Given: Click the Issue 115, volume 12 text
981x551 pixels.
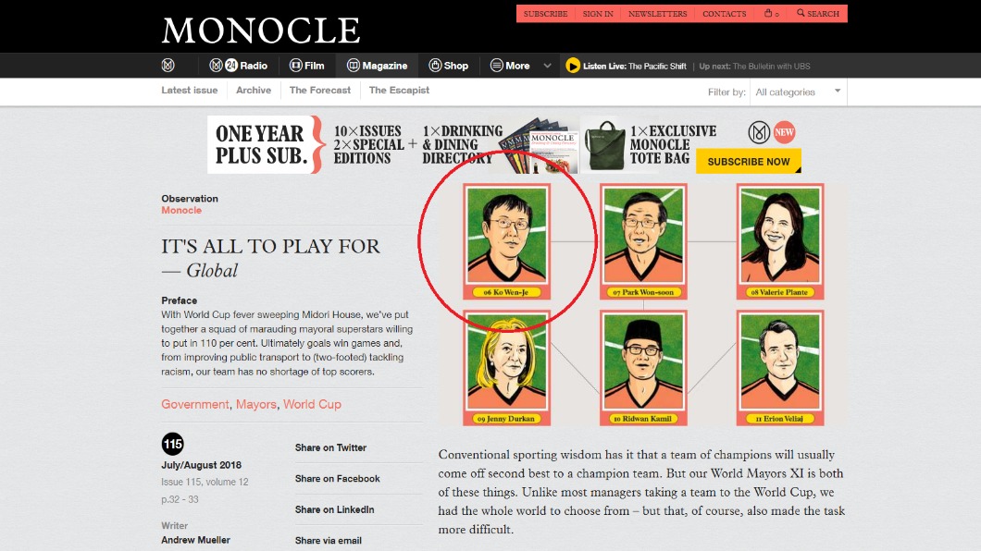Looking at the screenshot, I should pyautogui.click(x=205, y=483).
